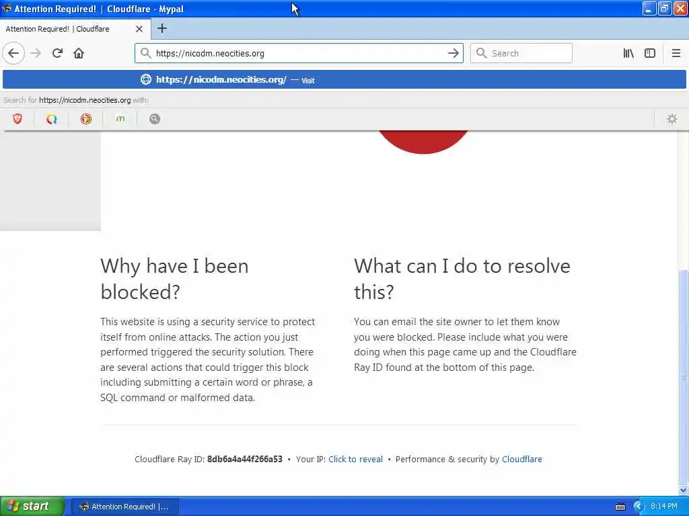
Task: Search with the Brave shield search engine
Action: pyautogui.click(x=17, y=119)
